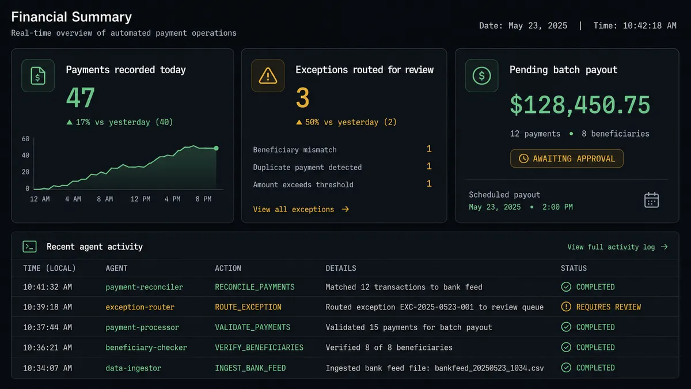Click the completed checkmark in beneficiary-checker row
The image size is (691, 389).
click(x=566, y=348)
